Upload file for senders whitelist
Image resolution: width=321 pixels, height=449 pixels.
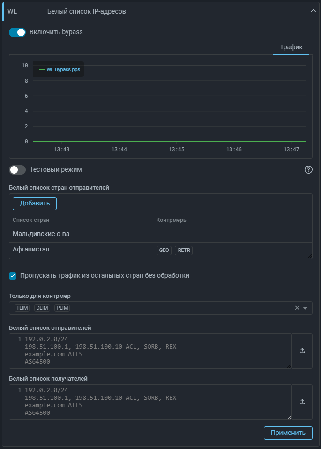(x=302, y=351)
